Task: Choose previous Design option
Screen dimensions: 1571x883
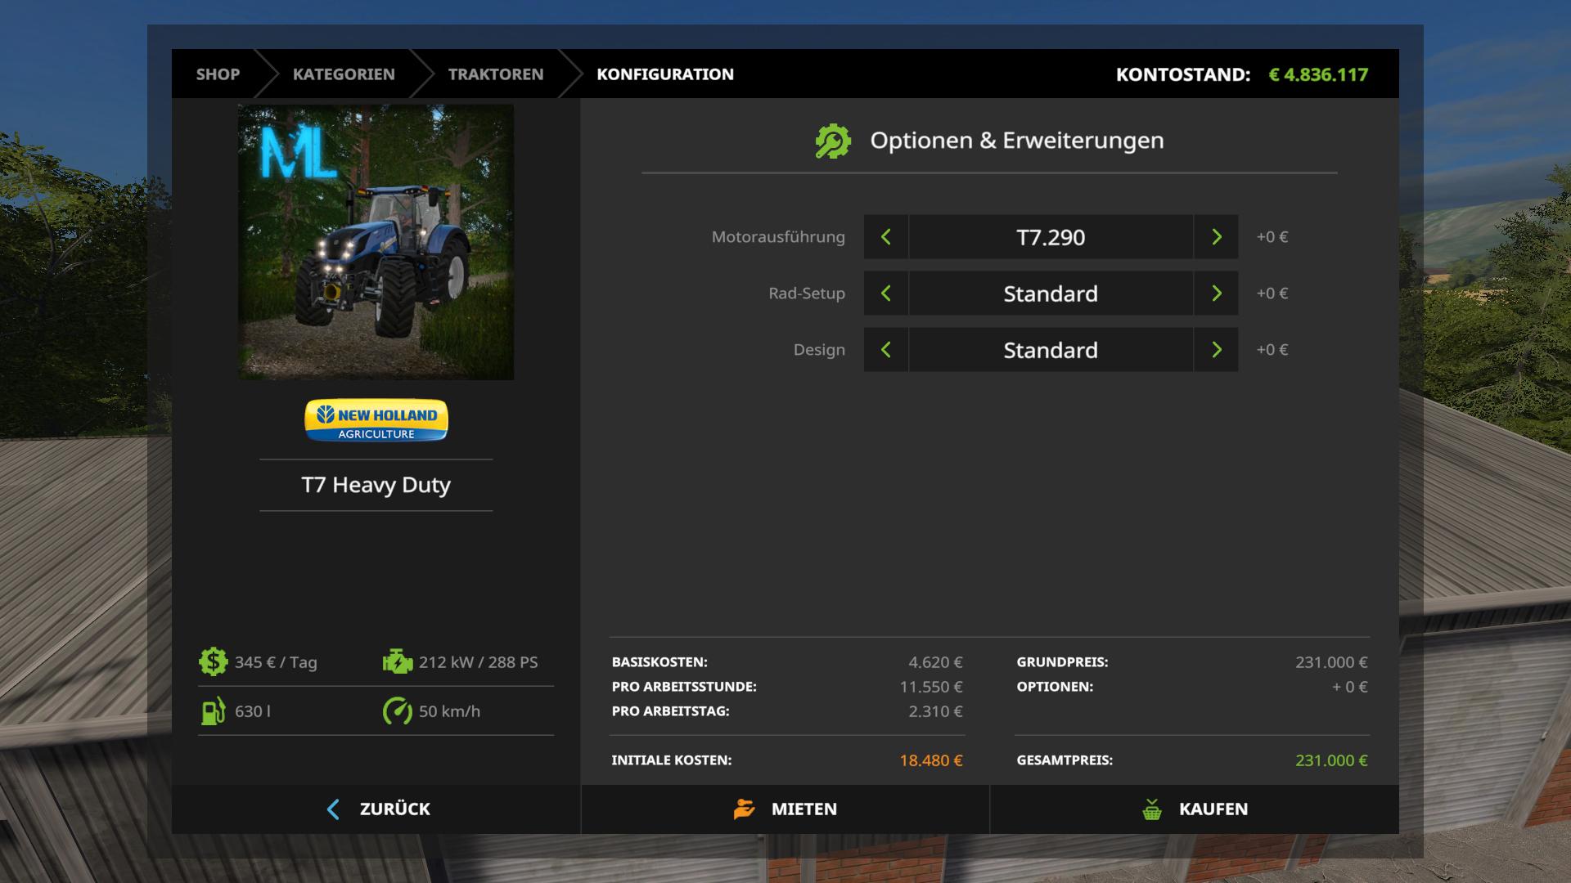Action: 885,350
